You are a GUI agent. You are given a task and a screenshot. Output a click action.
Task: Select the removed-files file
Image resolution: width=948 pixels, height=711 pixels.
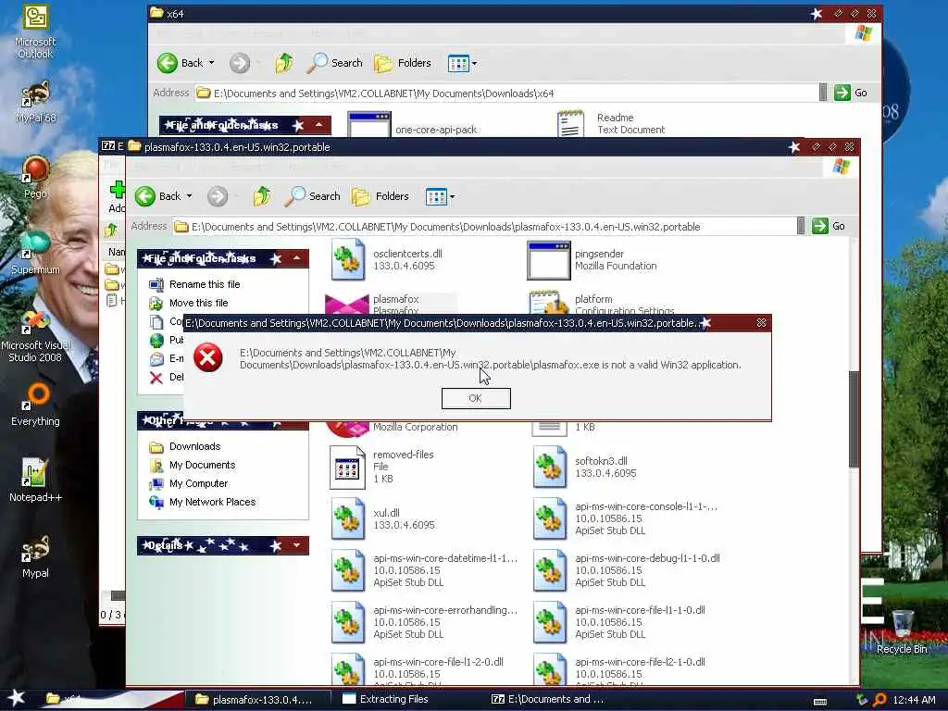tap(382, 467)
